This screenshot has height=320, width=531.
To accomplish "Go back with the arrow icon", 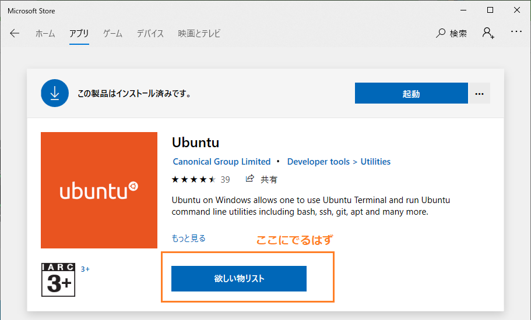I will pos(15,33).
